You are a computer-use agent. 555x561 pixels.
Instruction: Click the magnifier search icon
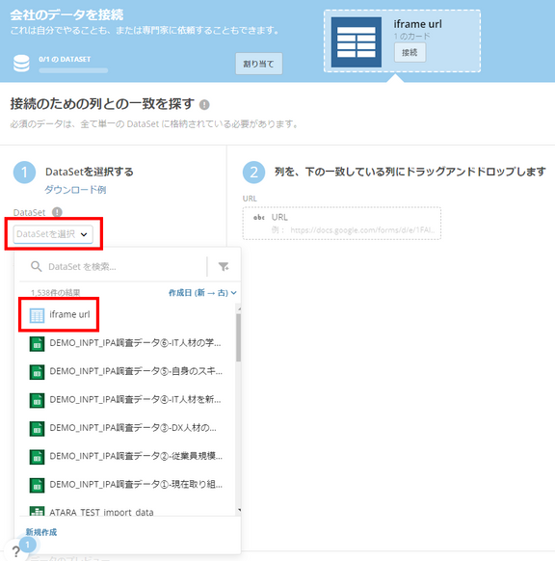(x=36, y=266)
